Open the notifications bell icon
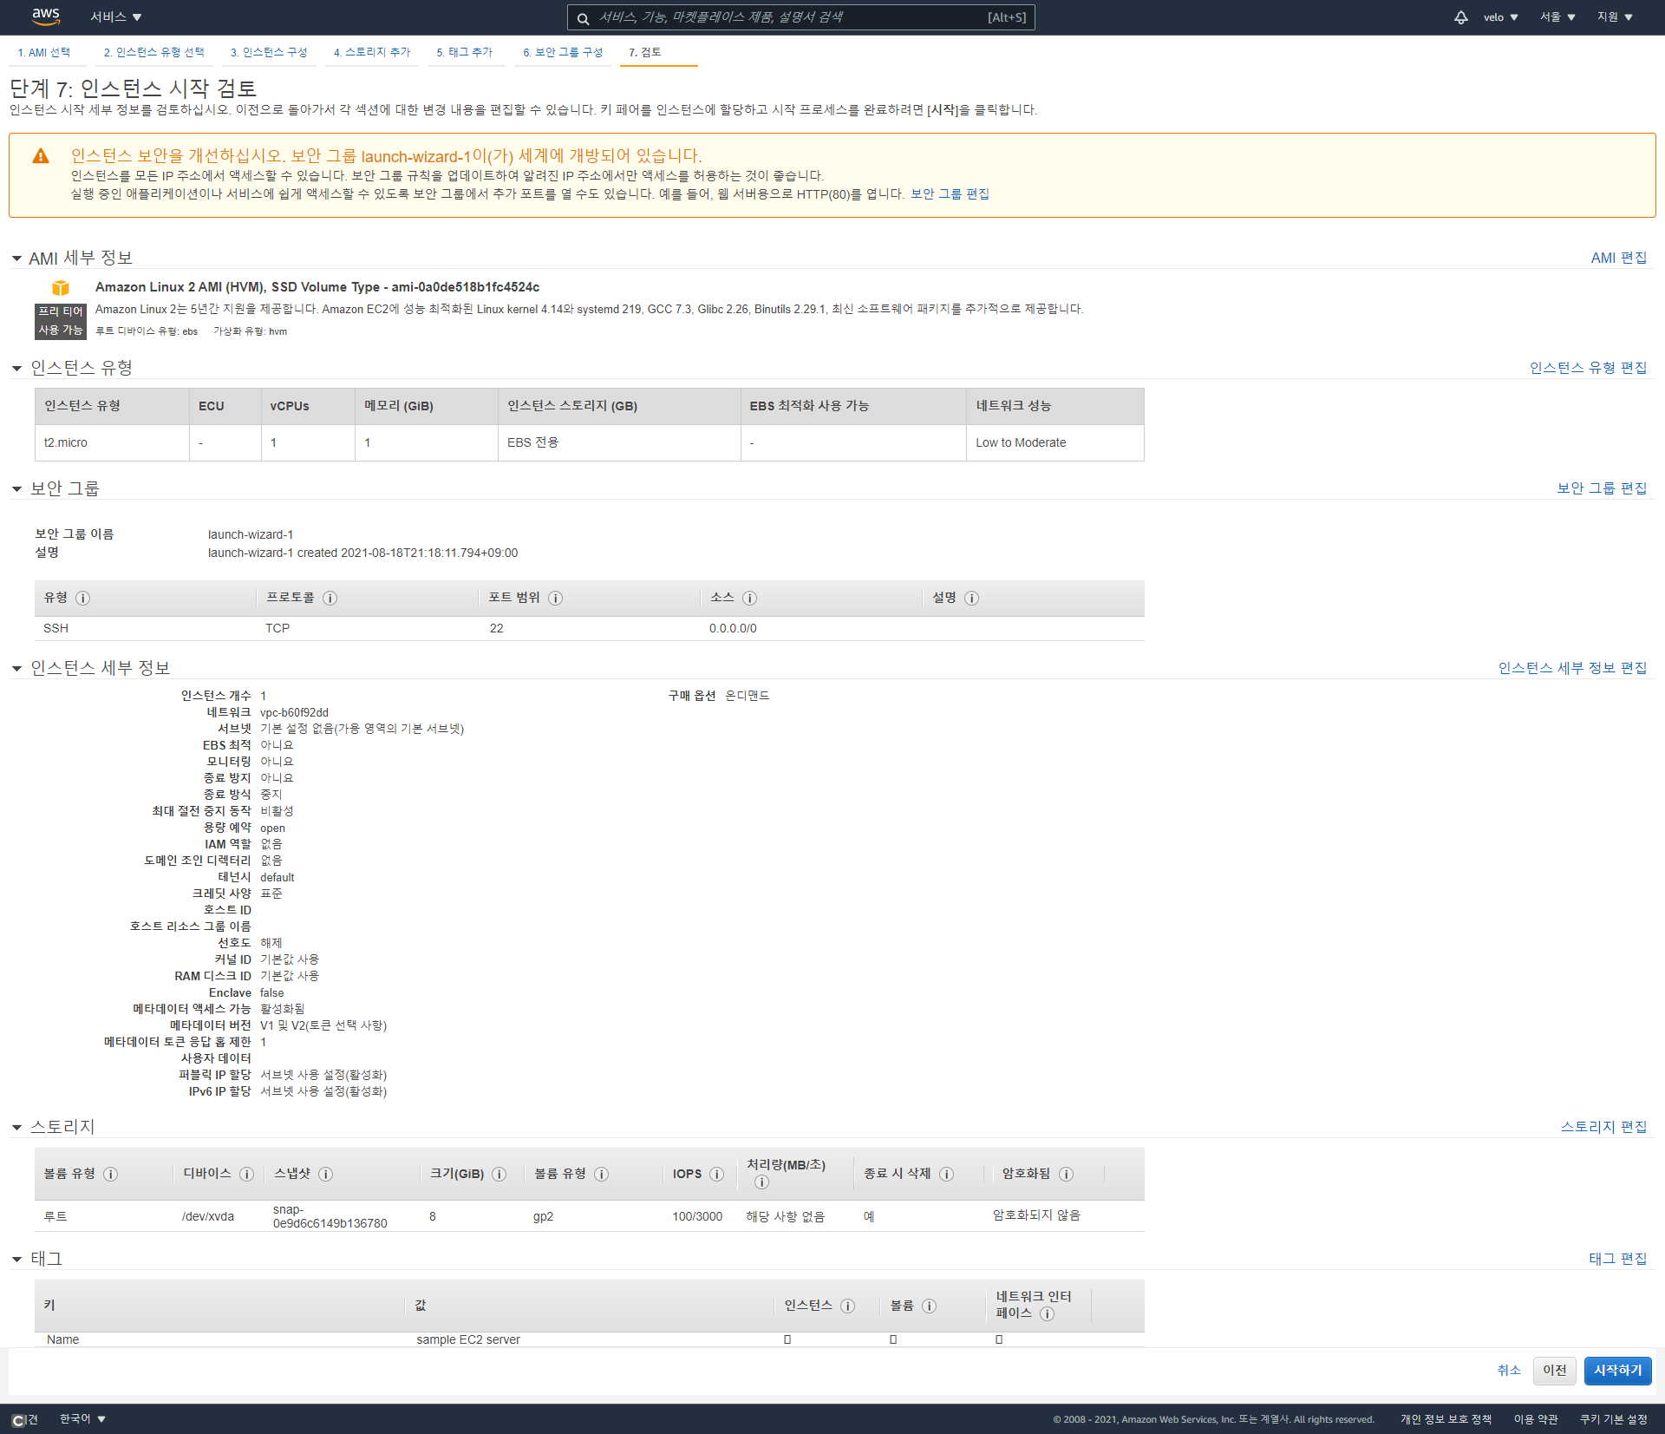The image size is (1665, 1434). point(1461,17)
